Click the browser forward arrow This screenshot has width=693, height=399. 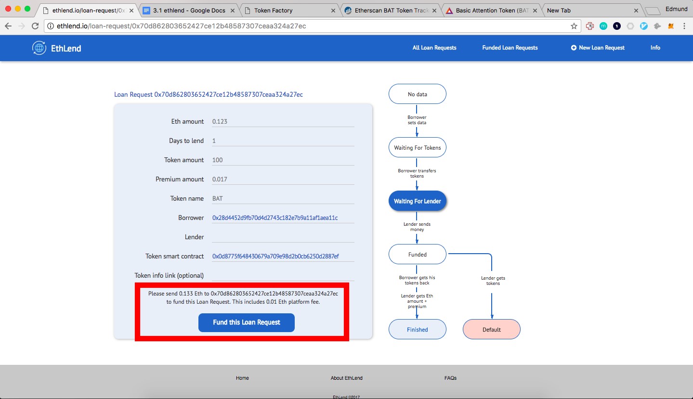tap(22, 26)
